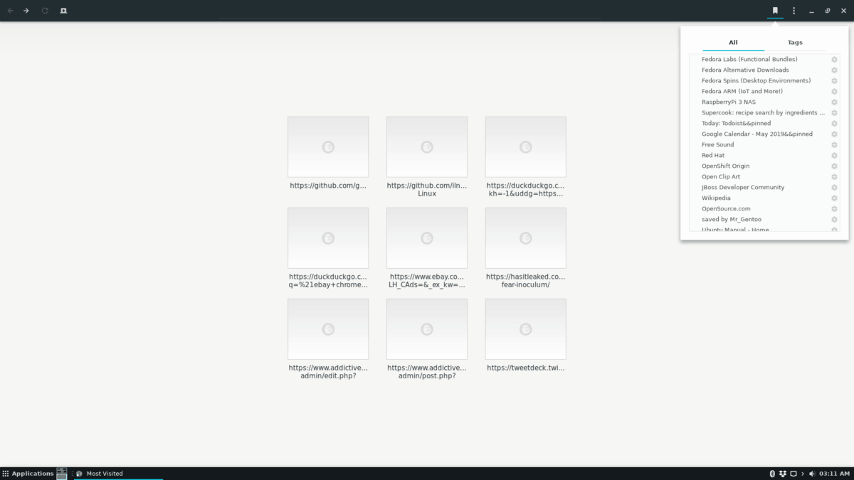Screen dimensions: 854x480
Task: Open the three-dot browser menu
Action: pos(794,11)
